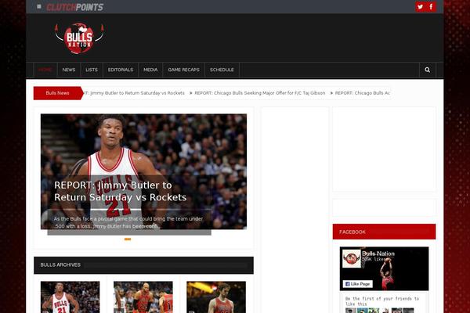Screen dimensions: 470x313
Task: Click the FACEBOOK widget header
Action: (384, 232)
